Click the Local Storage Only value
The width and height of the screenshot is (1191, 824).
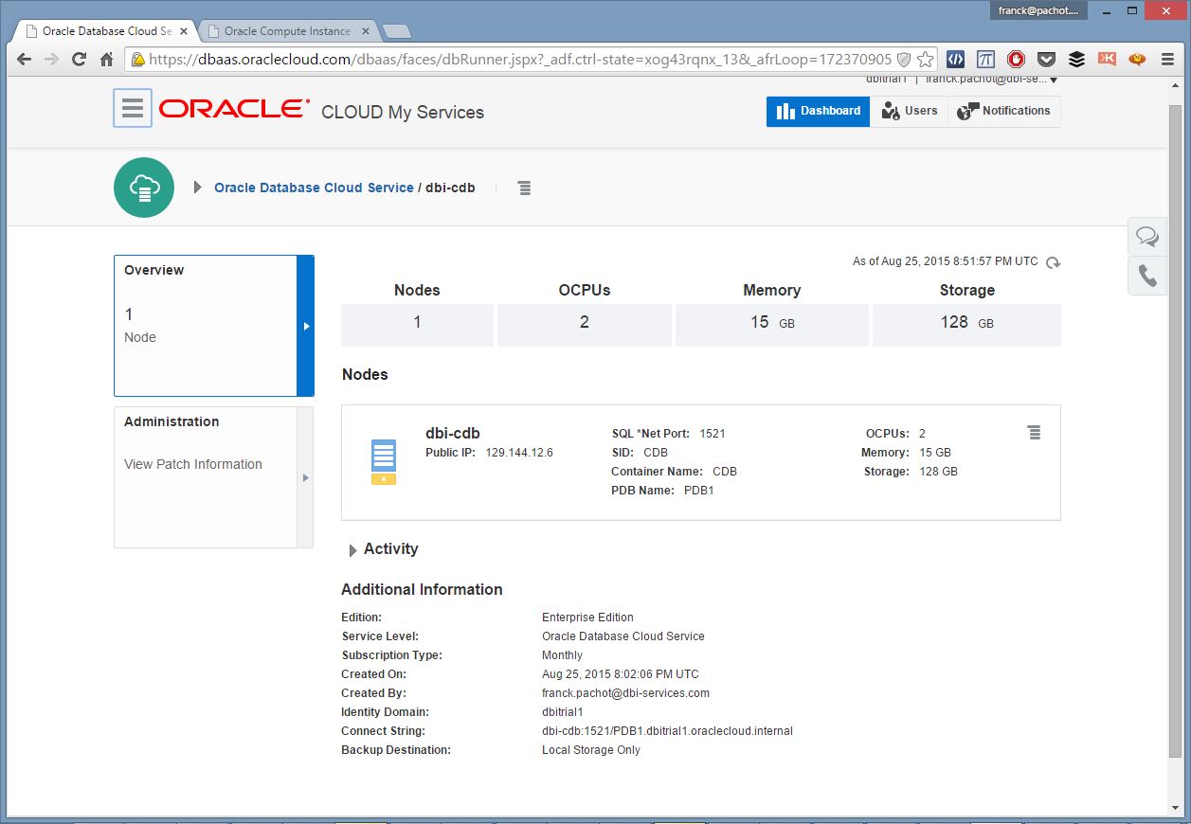pyautogui.click(x=591, y=750)
